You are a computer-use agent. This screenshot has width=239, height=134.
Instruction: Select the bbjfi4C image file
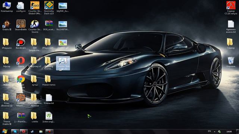point(63,7)
